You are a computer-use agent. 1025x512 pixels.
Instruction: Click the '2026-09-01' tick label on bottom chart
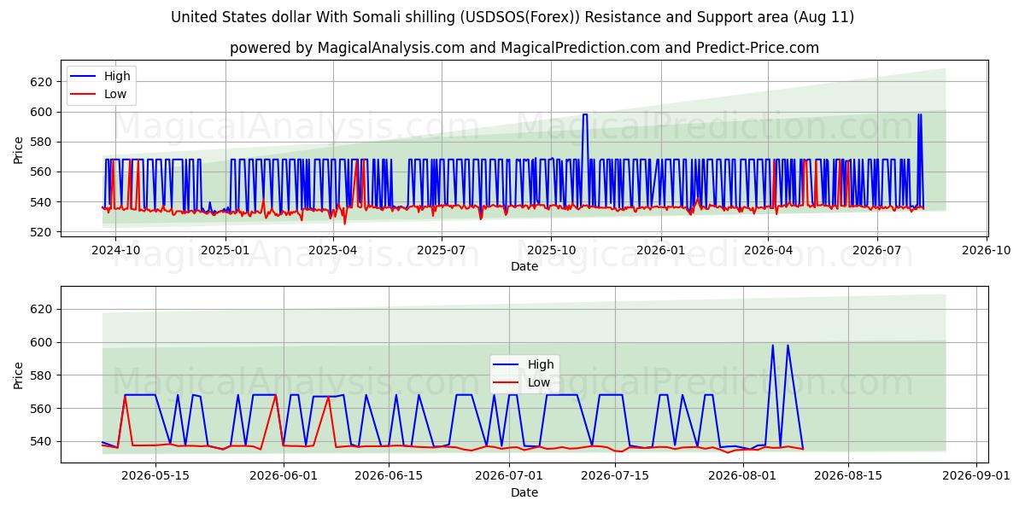[x=976, y=476]
